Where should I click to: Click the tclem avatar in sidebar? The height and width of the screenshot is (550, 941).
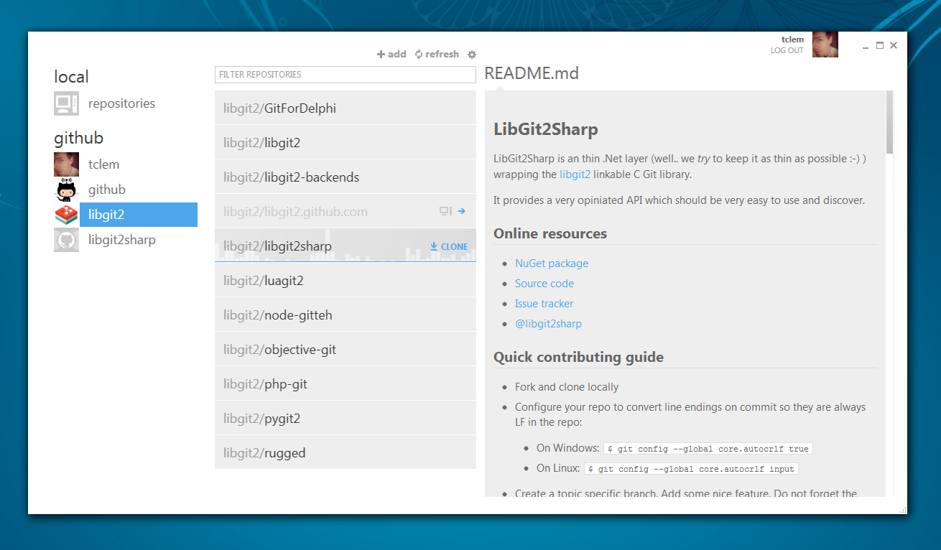[66, 164]
